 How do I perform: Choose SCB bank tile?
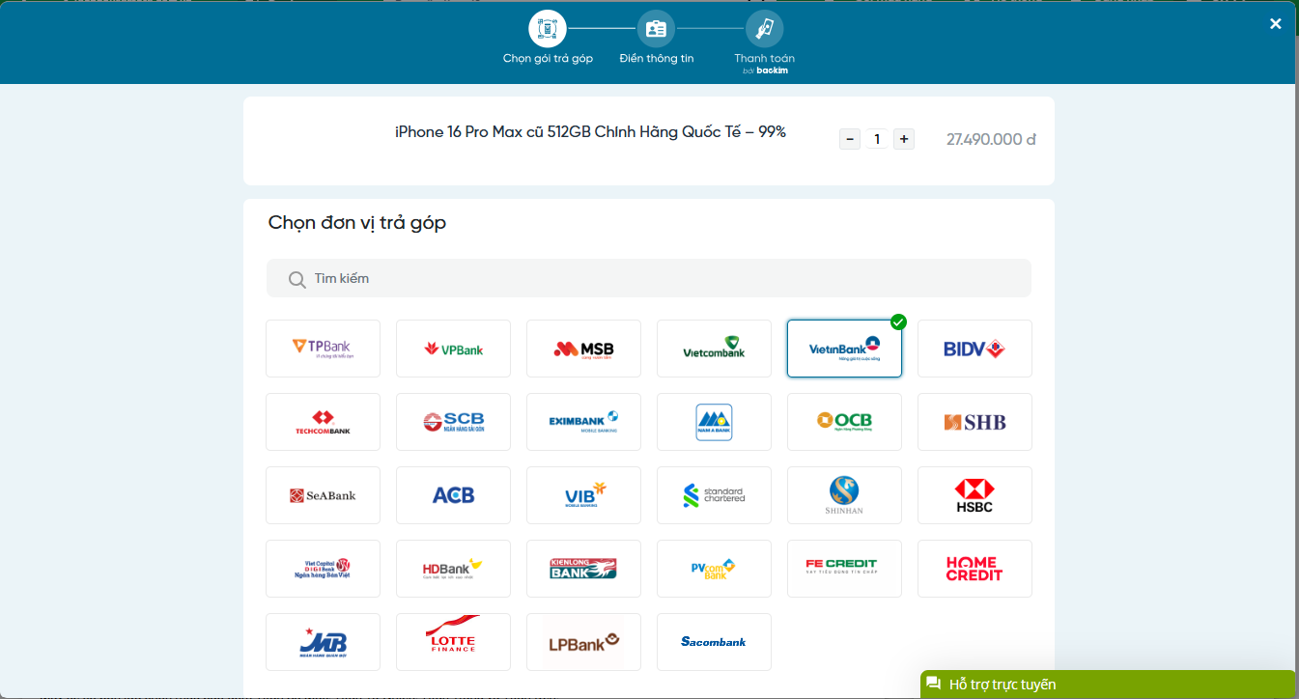(453, 422)
